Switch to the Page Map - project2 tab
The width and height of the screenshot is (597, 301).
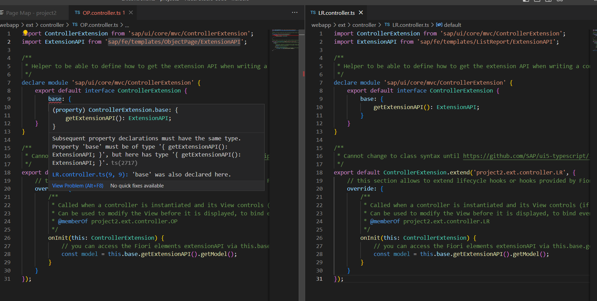[31, 13]
